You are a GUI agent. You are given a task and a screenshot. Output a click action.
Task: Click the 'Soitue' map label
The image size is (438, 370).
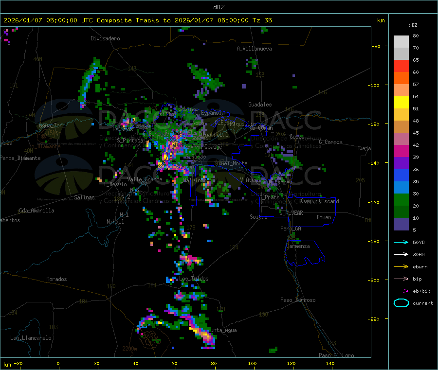tap(258, 217)
